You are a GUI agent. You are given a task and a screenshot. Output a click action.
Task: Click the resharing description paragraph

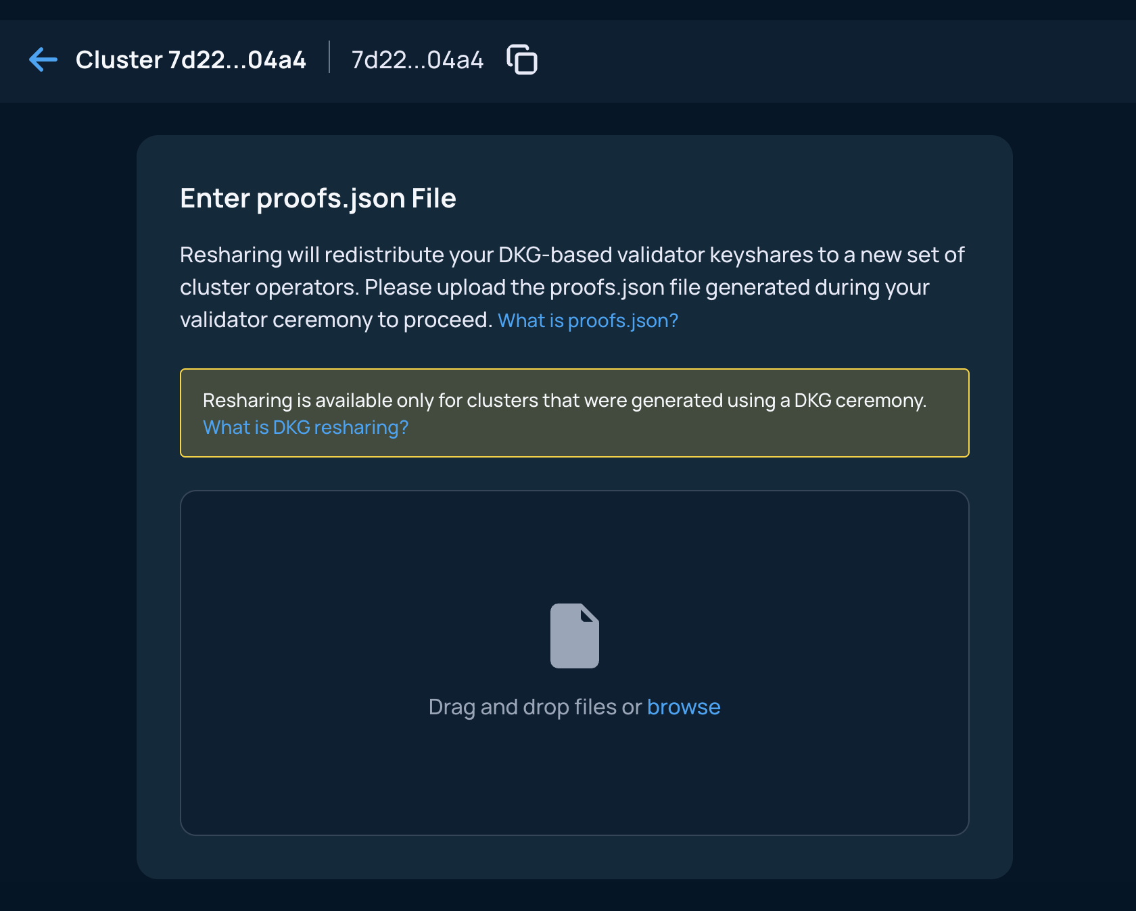click(x=573, y=287)
